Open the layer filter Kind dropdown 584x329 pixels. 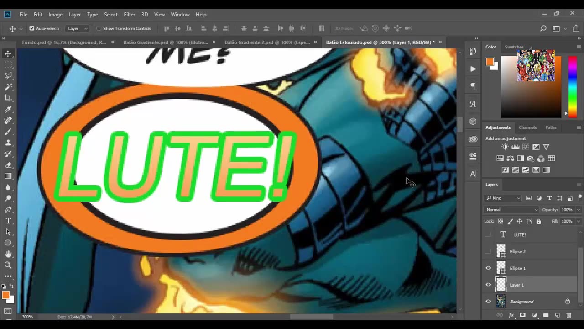click(503, 198)
